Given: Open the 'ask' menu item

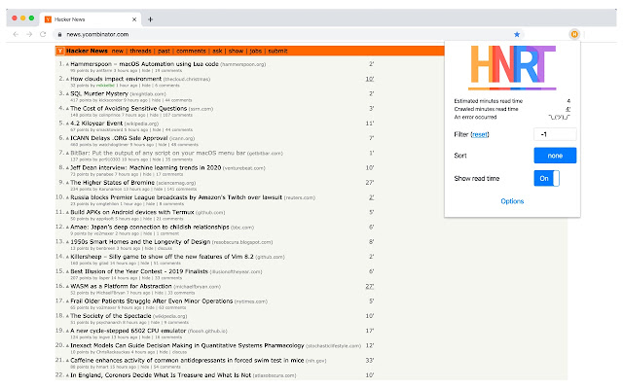Looking at the screenshot, I should click(x=217, y=51).
